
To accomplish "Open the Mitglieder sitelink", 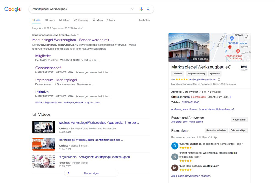I will click(43, 56).
